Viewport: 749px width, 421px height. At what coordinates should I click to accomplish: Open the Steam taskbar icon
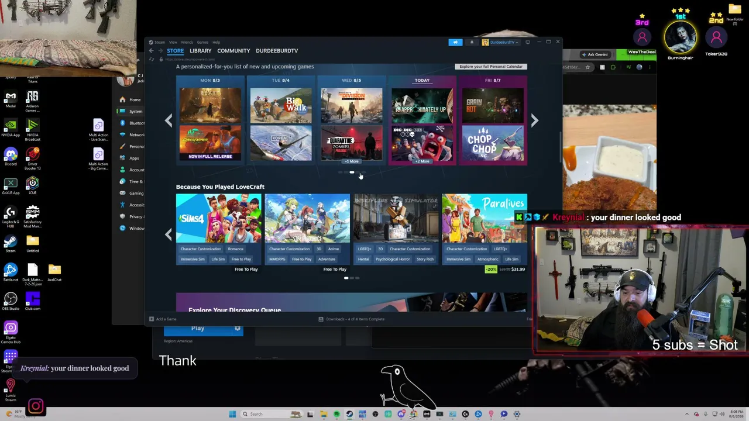(349, 414)
